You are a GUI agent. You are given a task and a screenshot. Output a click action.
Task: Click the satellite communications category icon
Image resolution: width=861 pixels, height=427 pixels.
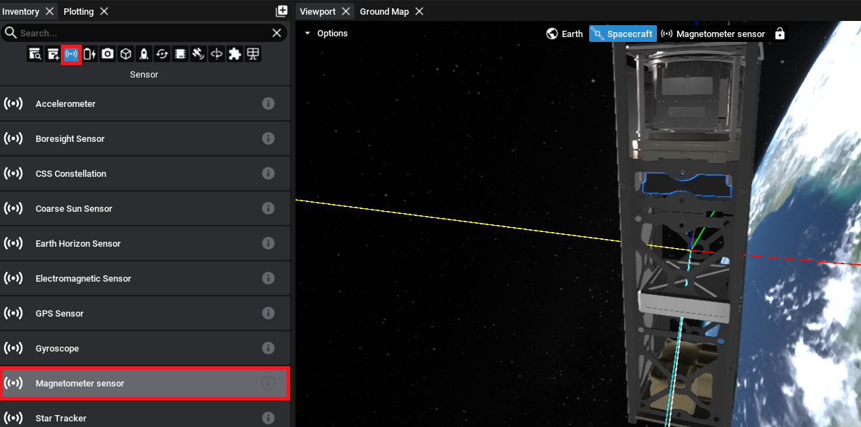198,54
